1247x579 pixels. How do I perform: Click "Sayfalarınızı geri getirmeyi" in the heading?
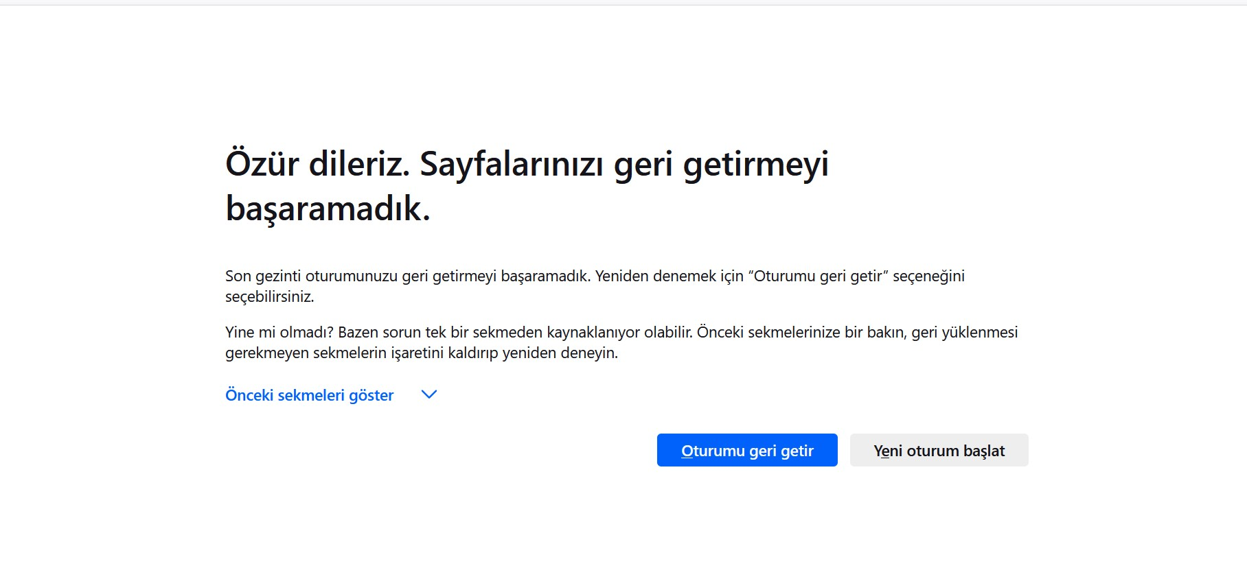pyautogui.click(x=623, y=164)
